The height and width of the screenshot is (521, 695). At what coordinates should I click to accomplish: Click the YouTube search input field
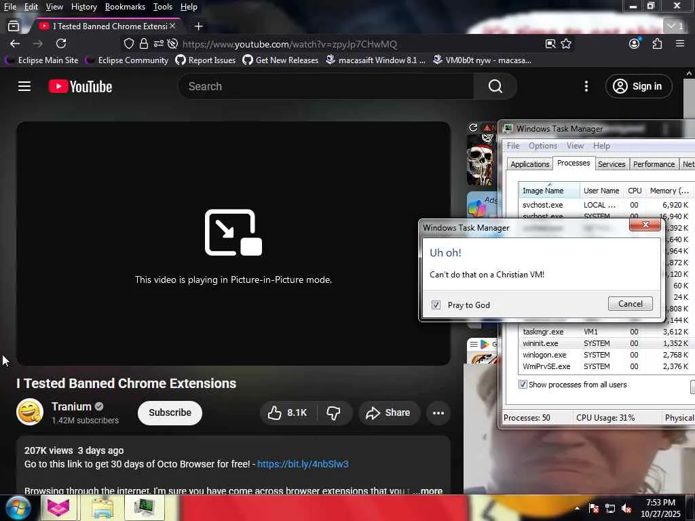[x=326, y=86]
